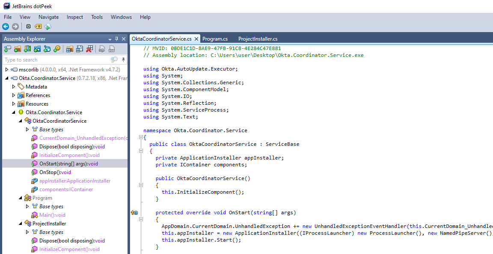Click the override marker icon beside OnStart

(134, 213)
